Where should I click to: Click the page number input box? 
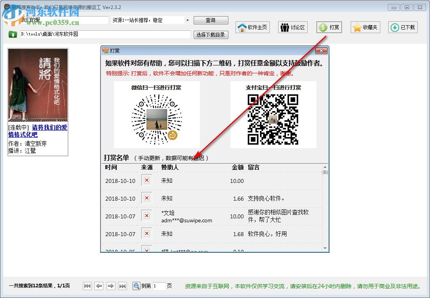159,286
